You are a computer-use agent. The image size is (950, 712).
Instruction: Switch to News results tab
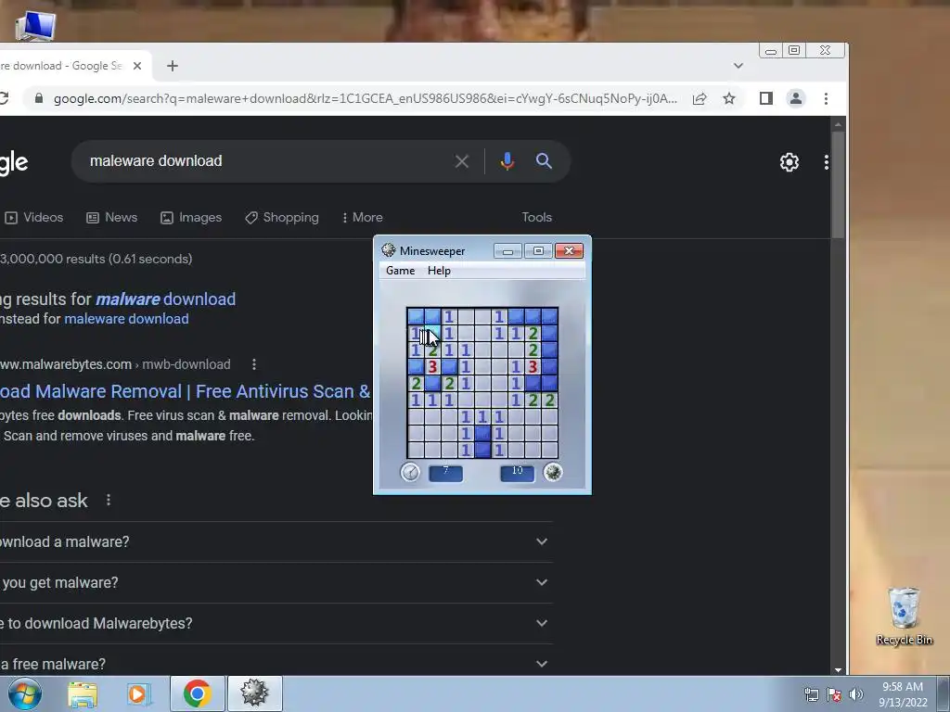point(112,217)
